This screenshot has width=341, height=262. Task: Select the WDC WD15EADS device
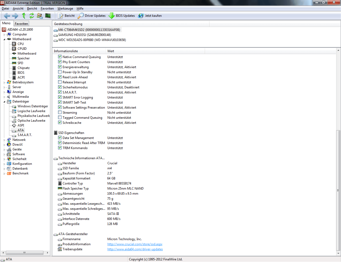[92, 40]
